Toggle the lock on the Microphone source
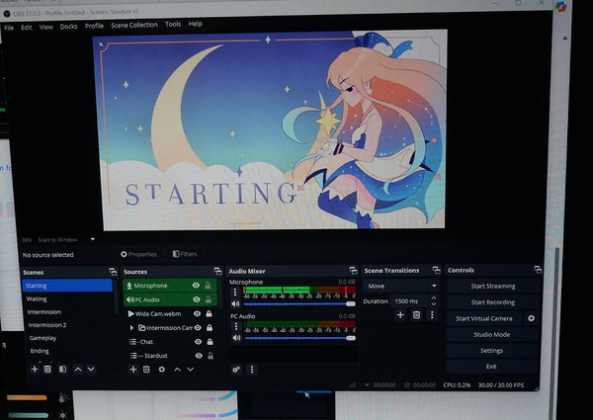This screenshot has height=420, width=593. tap(208, 285)
